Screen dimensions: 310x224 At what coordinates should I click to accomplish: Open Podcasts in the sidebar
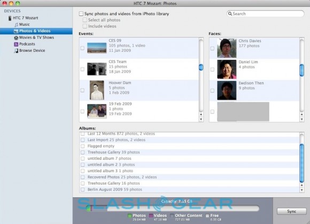[36, 44]
